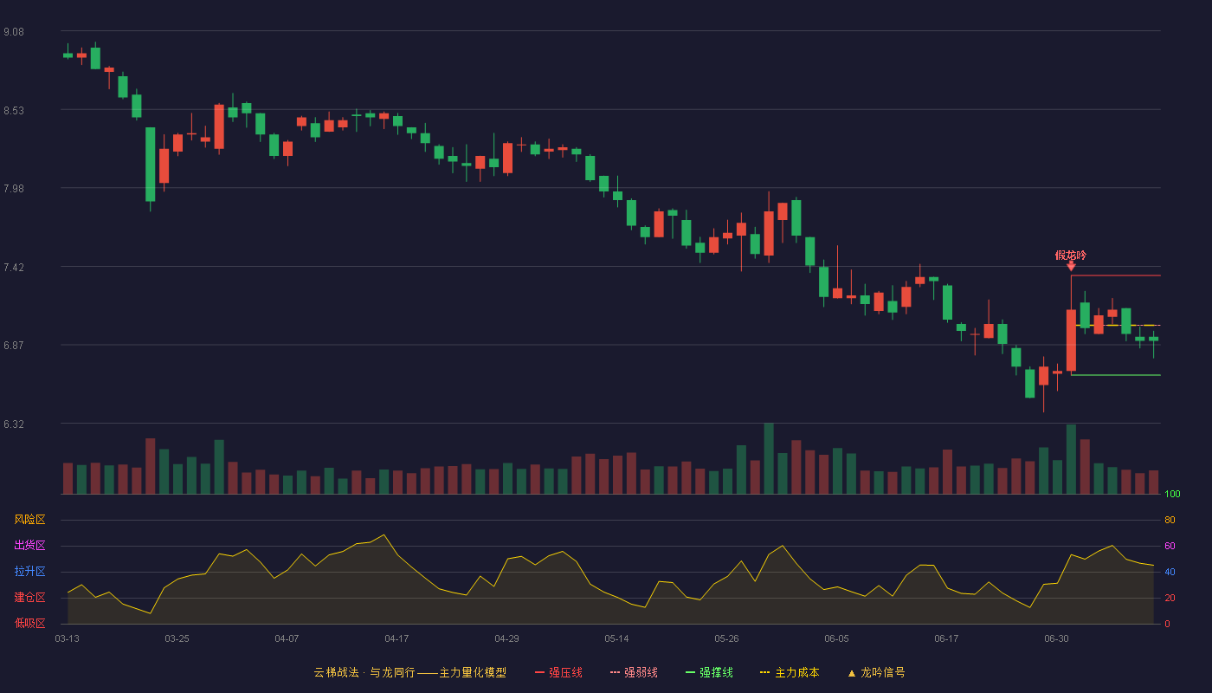This screenshot has height=693, width=1212.
Task: Select the 低吸区 zone label
Action: coord(29,623)
